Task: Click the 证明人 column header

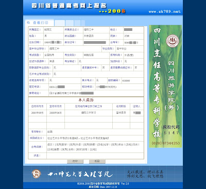Action: pos(136,106)
